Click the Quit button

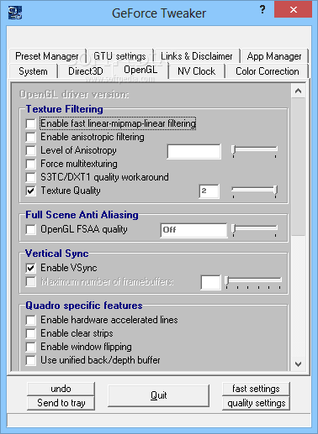tap(158, 395)
